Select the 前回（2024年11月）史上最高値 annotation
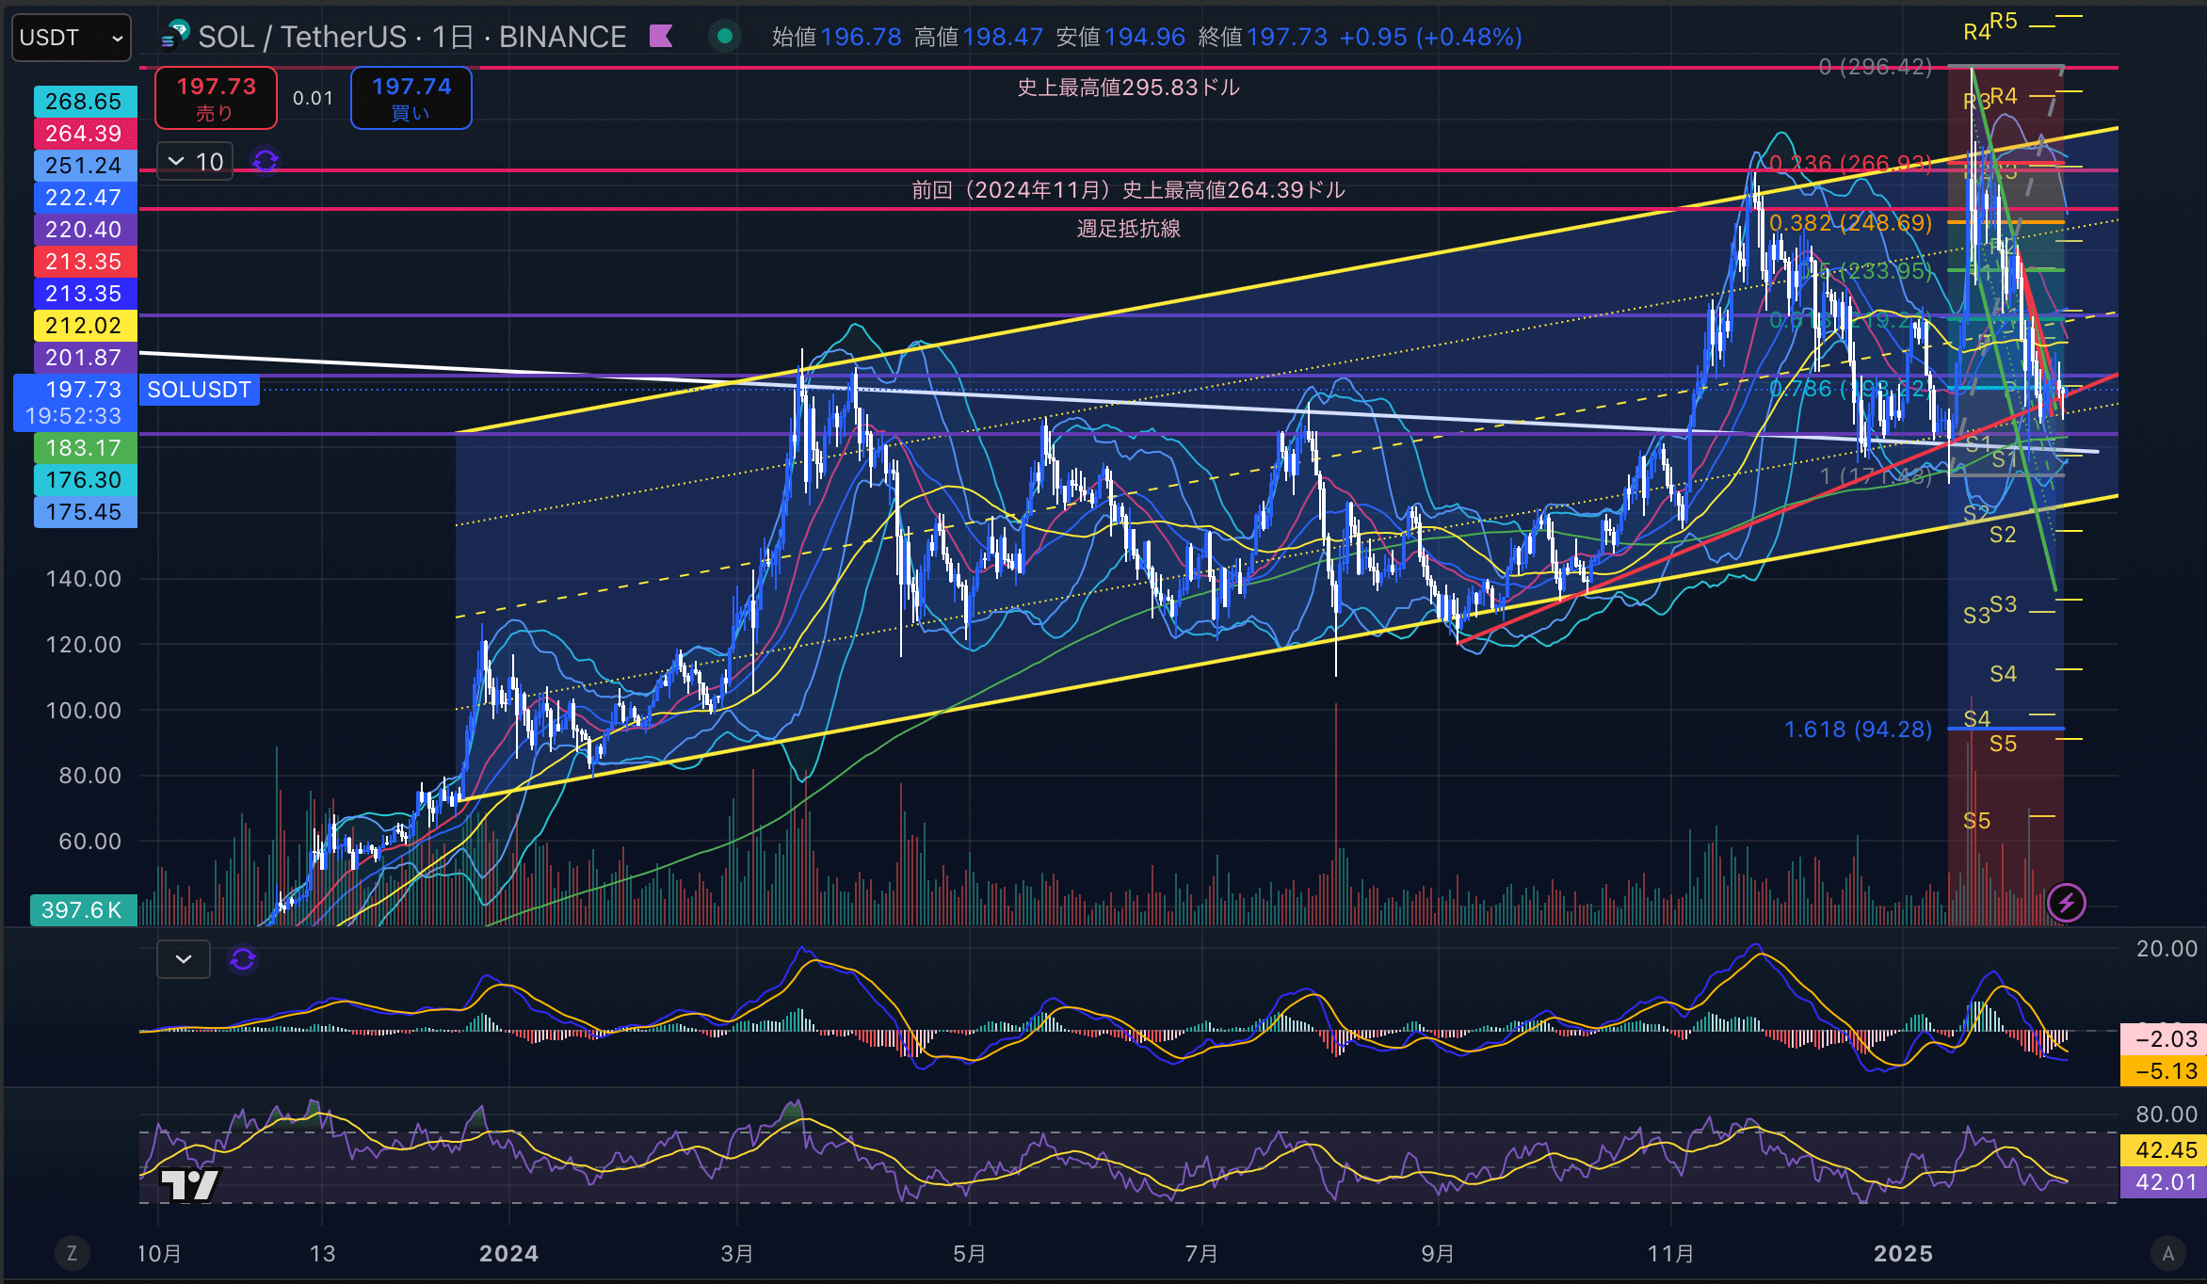The image size is (2207, 1284). tap(1128, 190)
